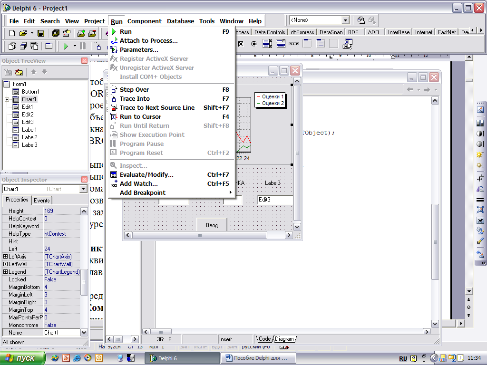The width and height of the screenshot is (487, 365).
Task: Expand the Chart1 node in the tree
Action: click(x=7, y=99)
